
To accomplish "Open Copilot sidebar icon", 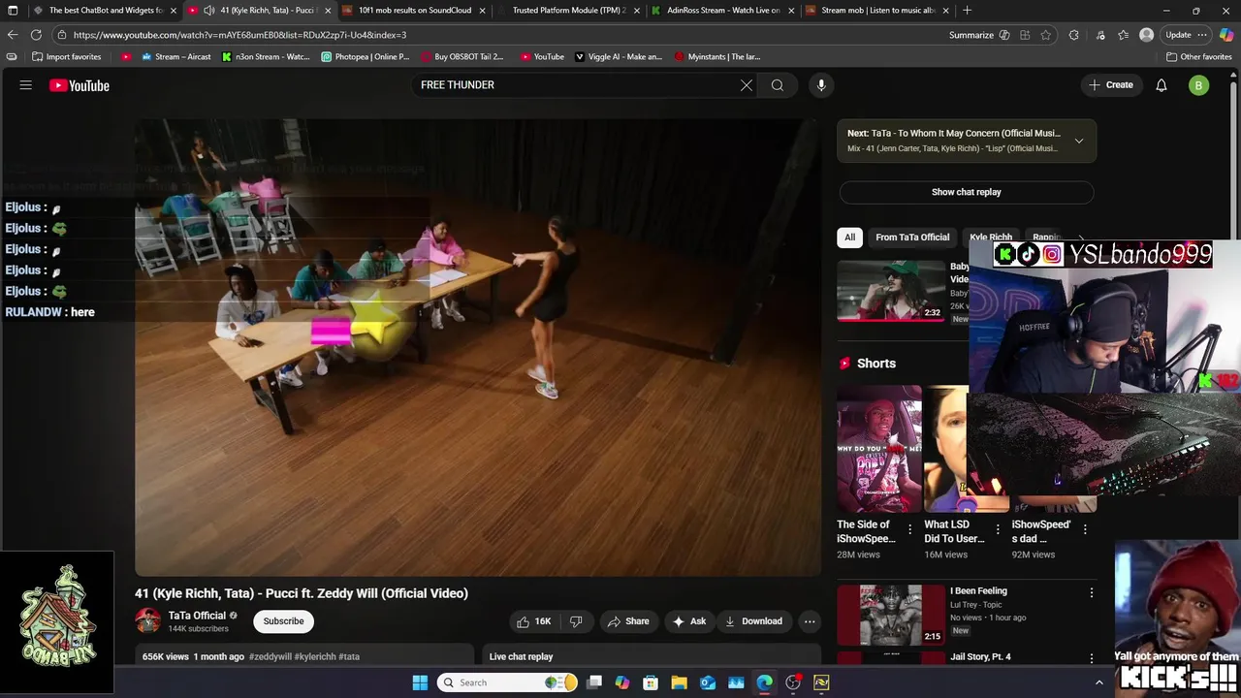I will pos(1226,35).
